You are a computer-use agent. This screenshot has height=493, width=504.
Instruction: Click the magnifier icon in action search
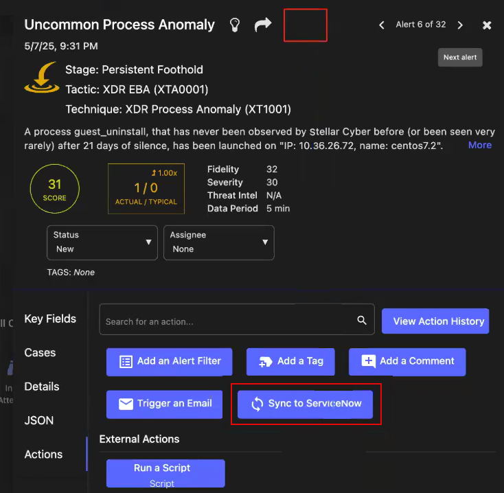tap(362, 321)
